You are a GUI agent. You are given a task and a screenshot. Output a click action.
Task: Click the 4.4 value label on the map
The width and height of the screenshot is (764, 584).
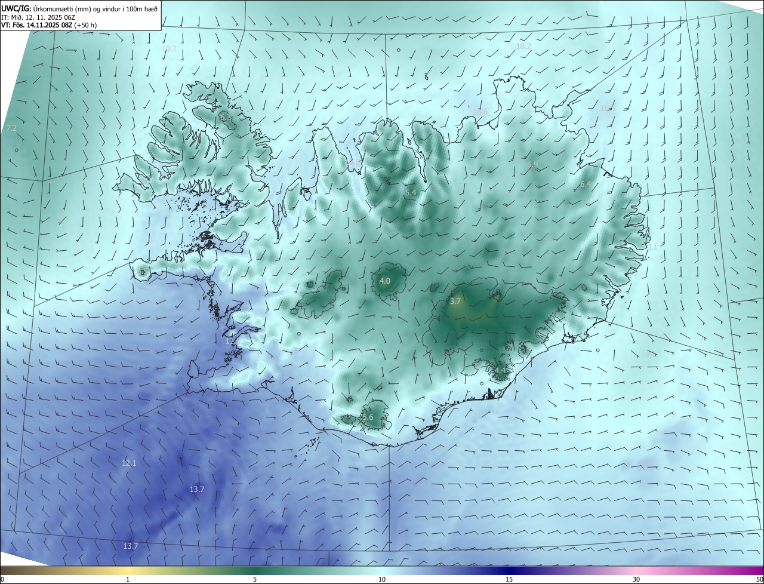[x=500, y=371]
